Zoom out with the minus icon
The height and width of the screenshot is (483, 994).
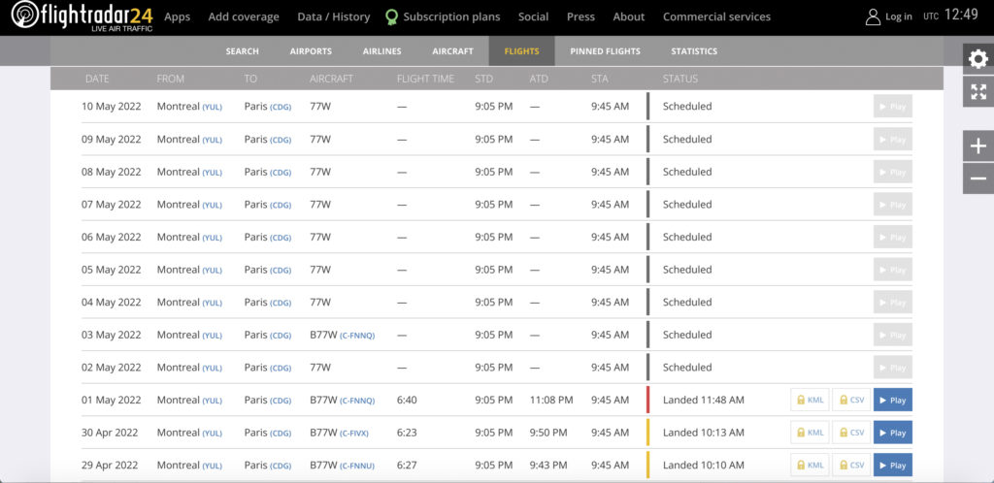tap(977, 178)
